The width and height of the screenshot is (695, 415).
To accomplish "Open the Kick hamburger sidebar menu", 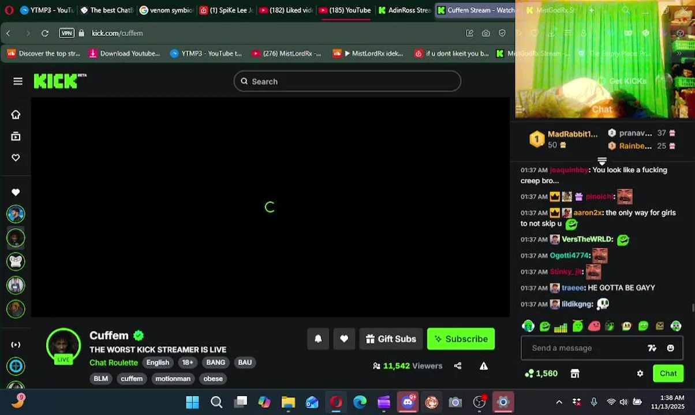I will [x=18, y=81].
